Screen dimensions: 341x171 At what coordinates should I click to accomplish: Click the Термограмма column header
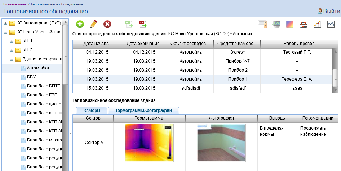[x=149, y=118]
